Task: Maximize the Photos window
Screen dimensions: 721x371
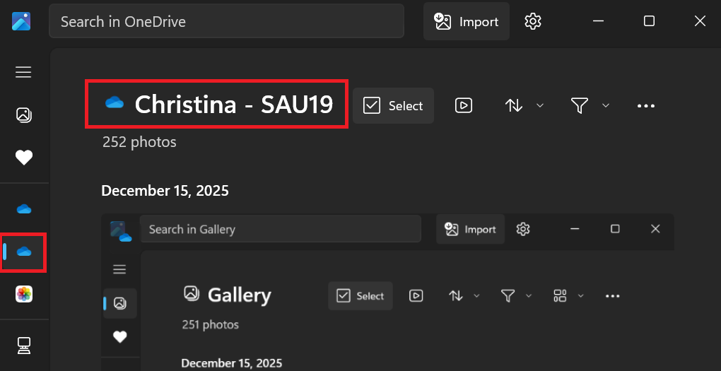Action: [x=649, y=21]
